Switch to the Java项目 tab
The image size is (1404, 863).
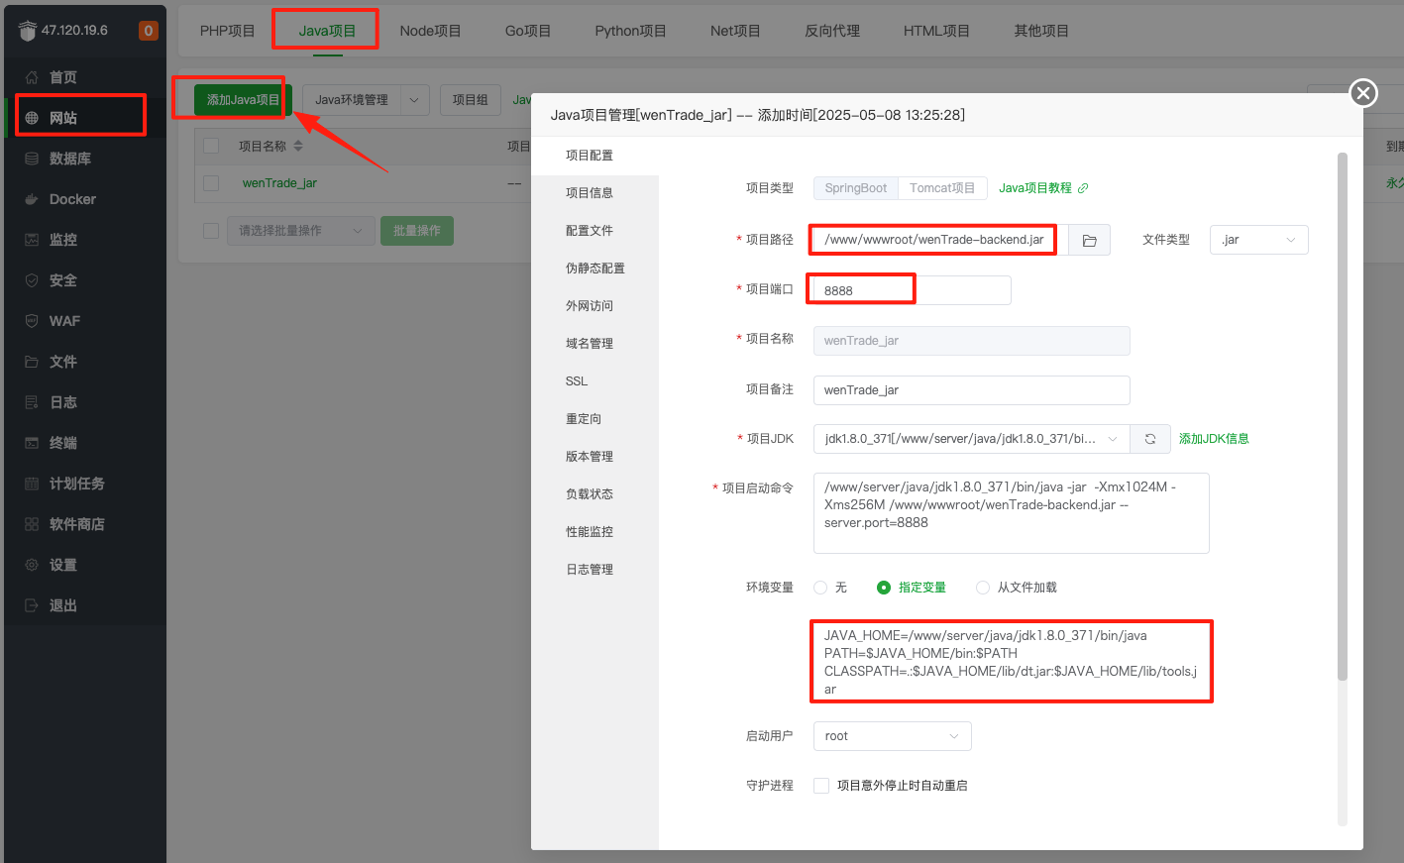tap(327, 31)
